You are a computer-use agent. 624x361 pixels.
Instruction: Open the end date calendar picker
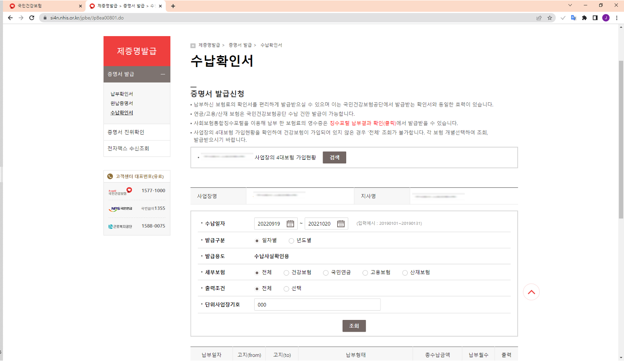point(341,223)
